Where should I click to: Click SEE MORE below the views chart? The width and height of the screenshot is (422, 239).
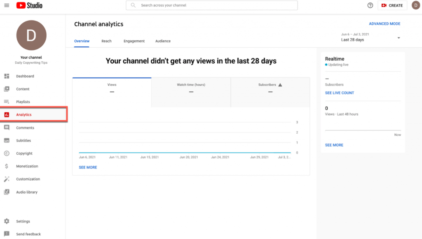coord(88,167)
